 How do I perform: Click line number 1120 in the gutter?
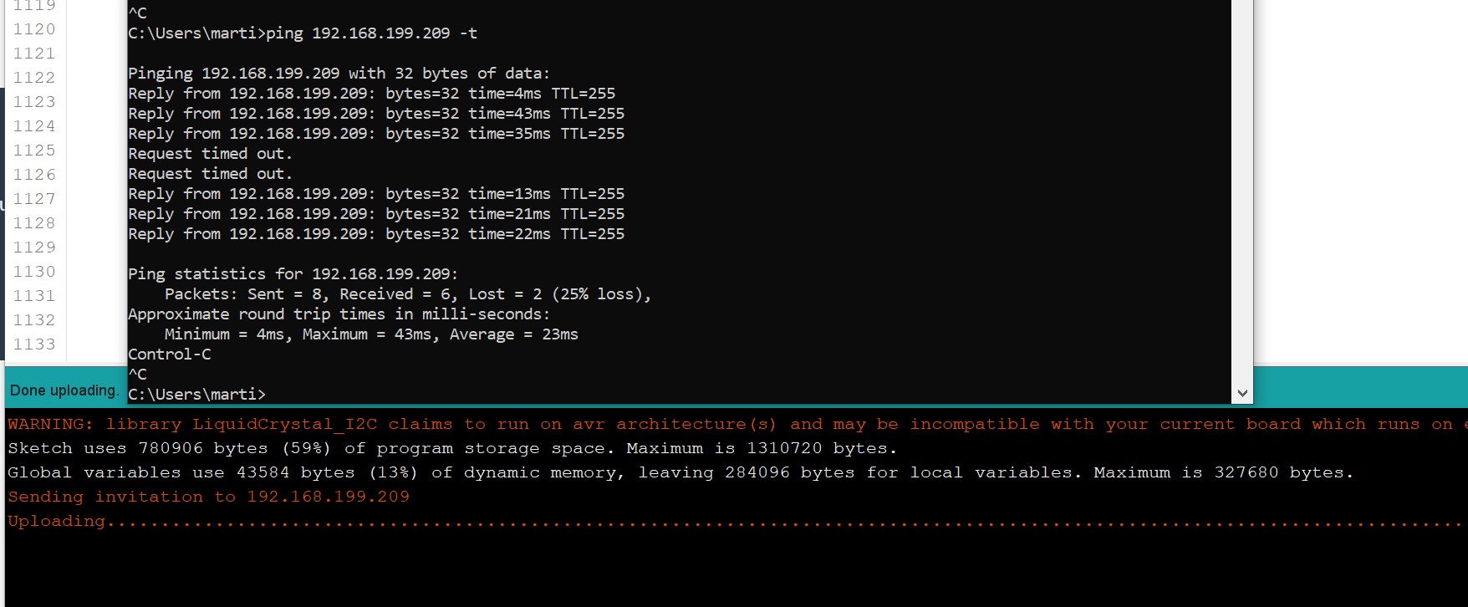34,29
